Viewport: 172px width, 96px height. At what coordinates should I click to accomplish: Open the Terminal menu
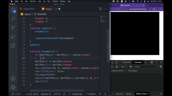pos(55,1)
